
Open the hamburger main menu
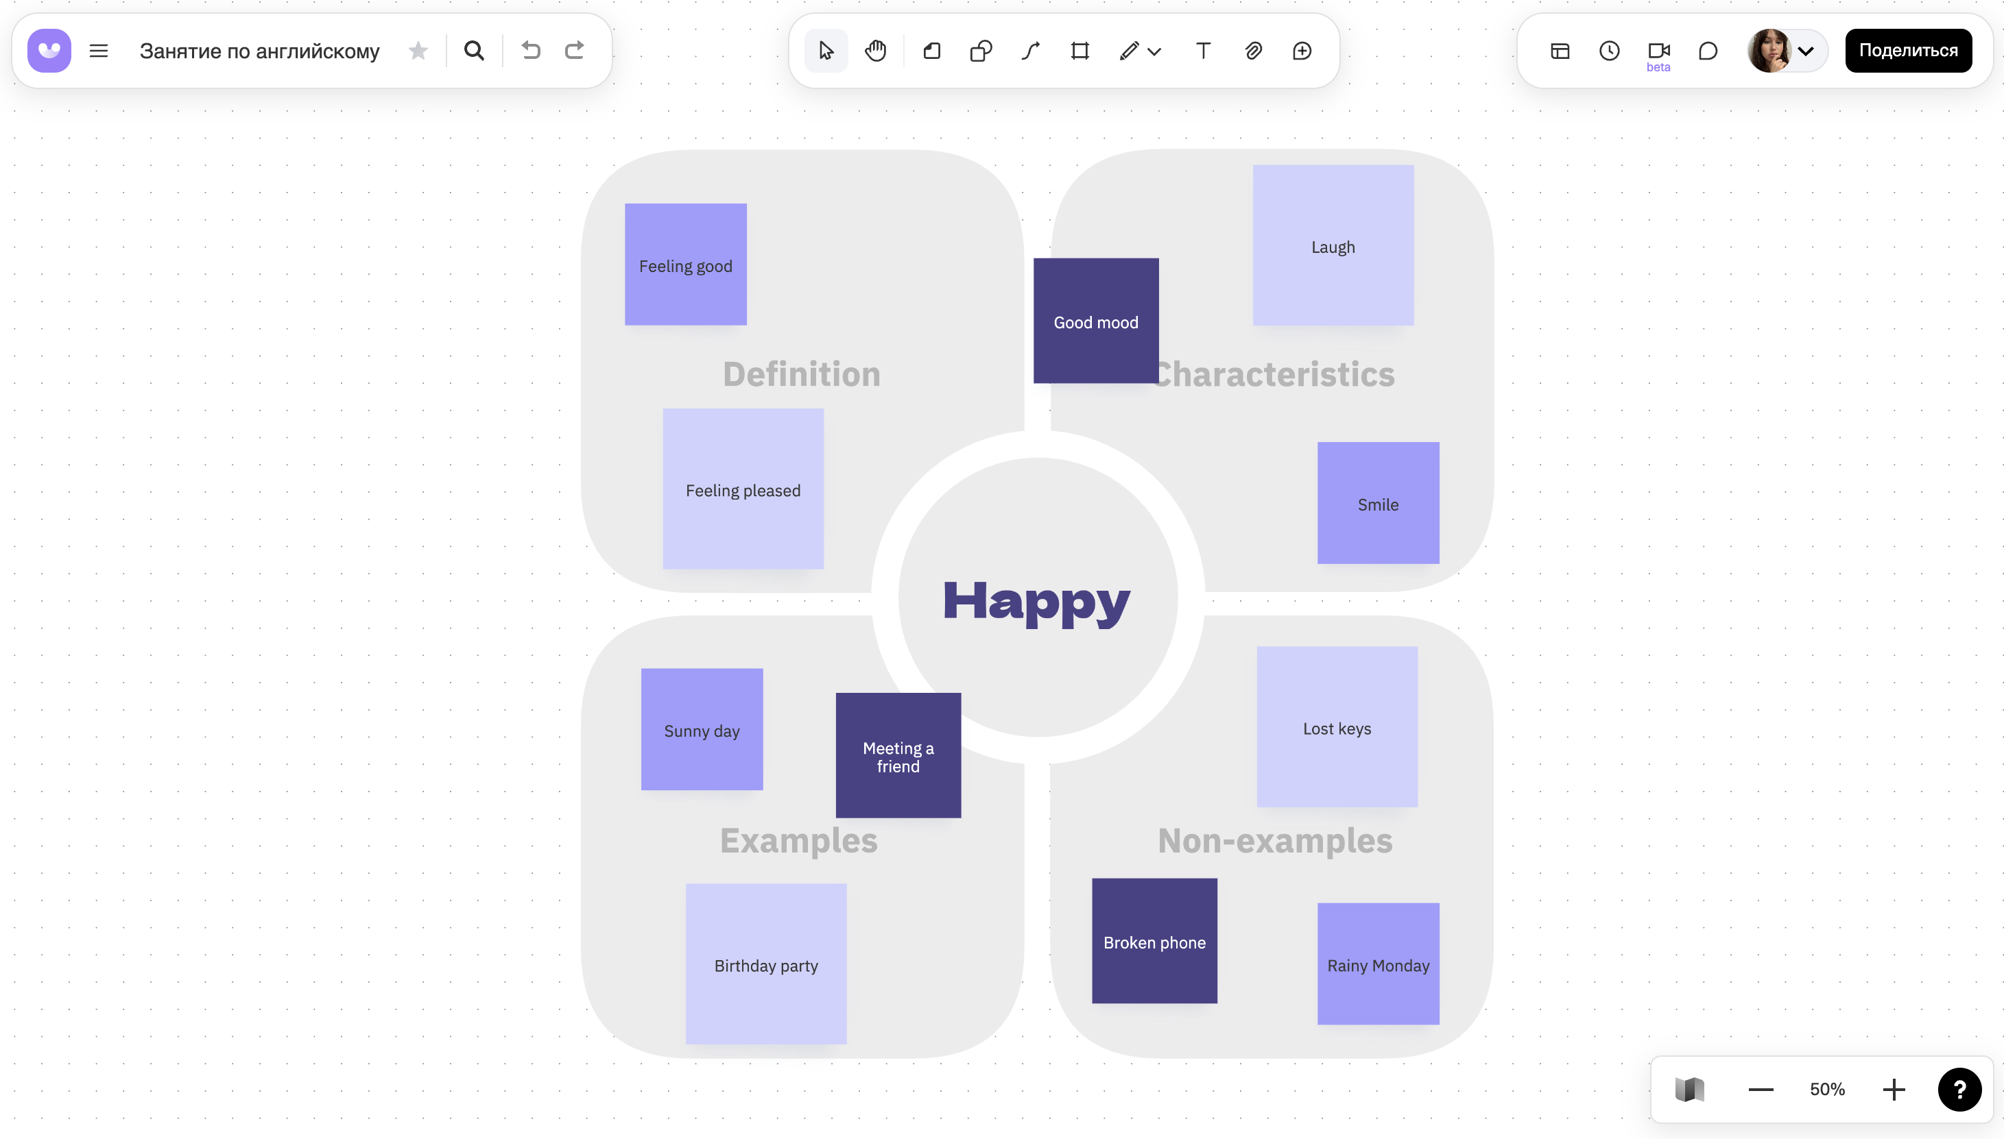[x=99, y=51]
